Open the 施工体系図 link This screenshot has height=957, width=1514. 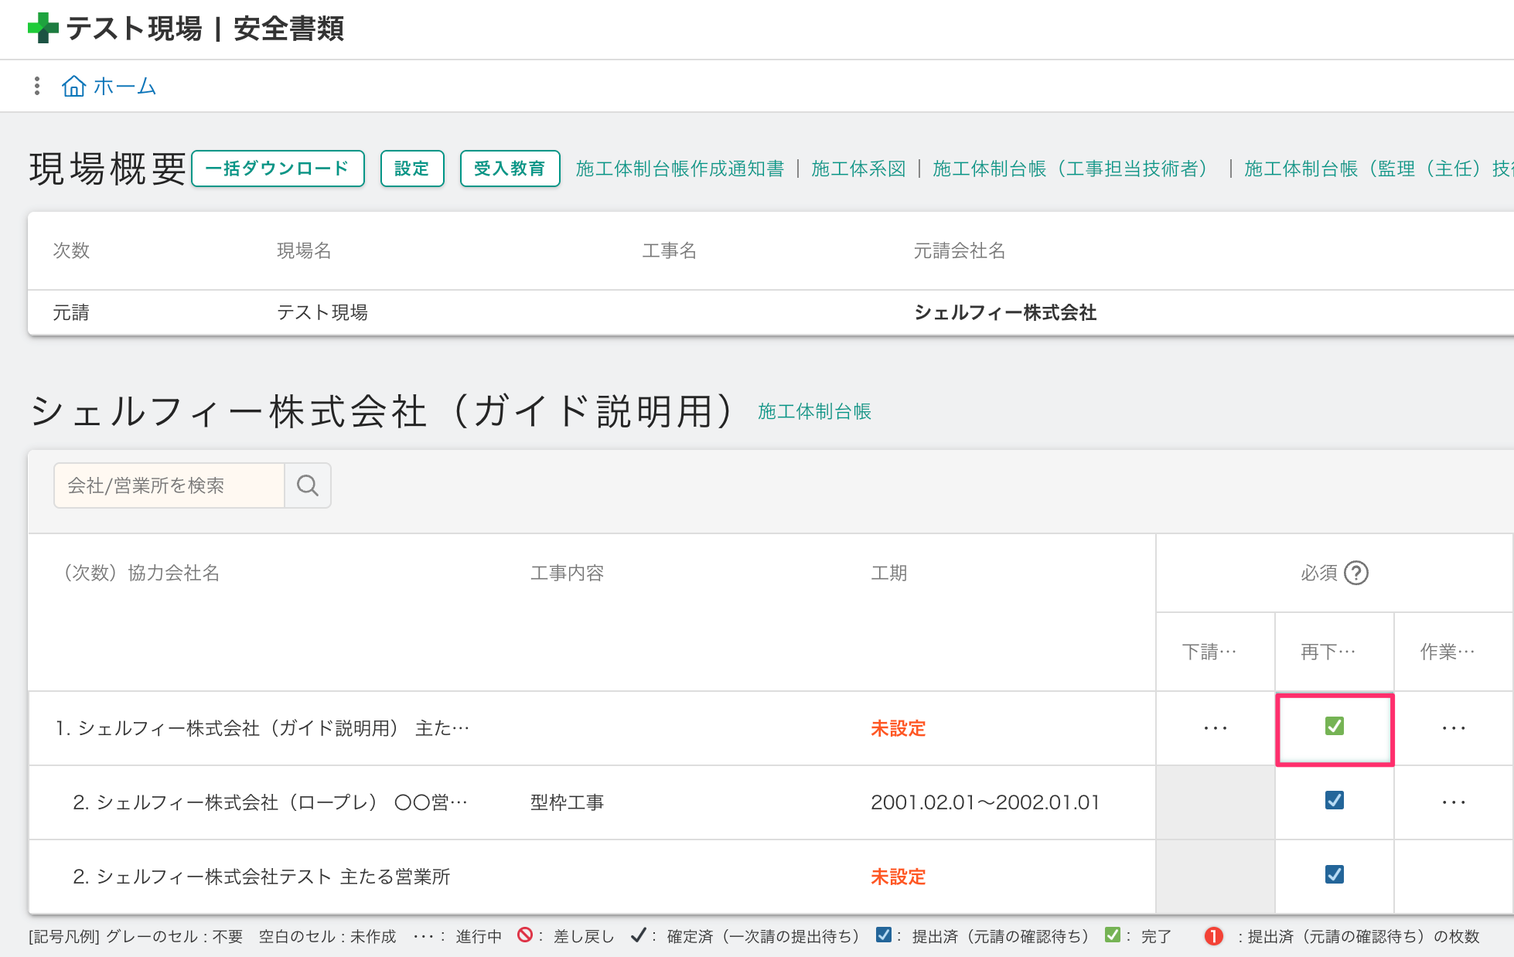point(858,169)
